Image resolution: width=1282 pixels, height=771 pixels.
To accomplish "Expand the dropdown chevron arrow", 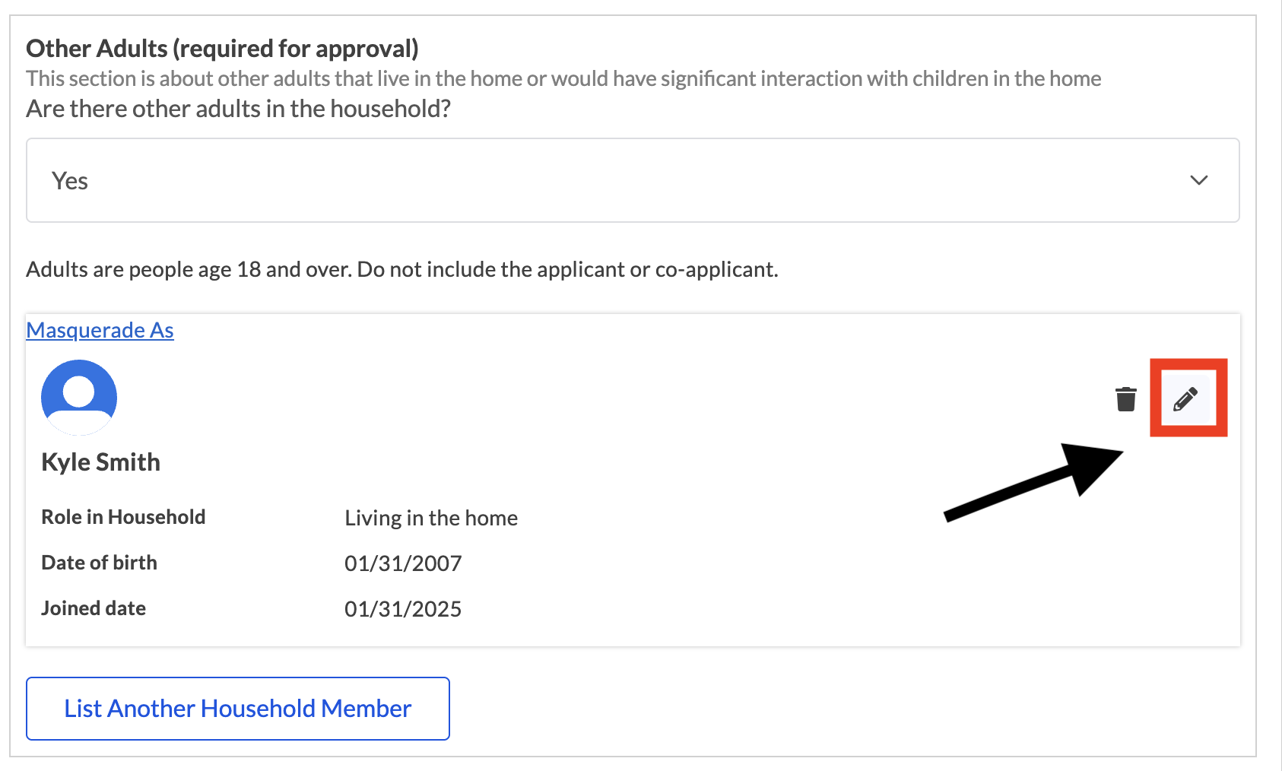I will coord(1198,180).
